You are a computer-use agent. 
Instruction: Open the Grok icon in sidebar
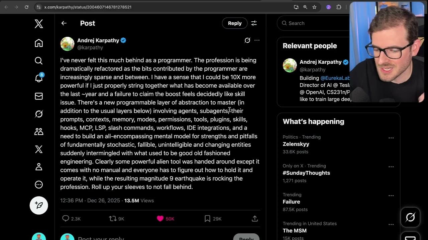pyautogui.click(x=39, y=114)
